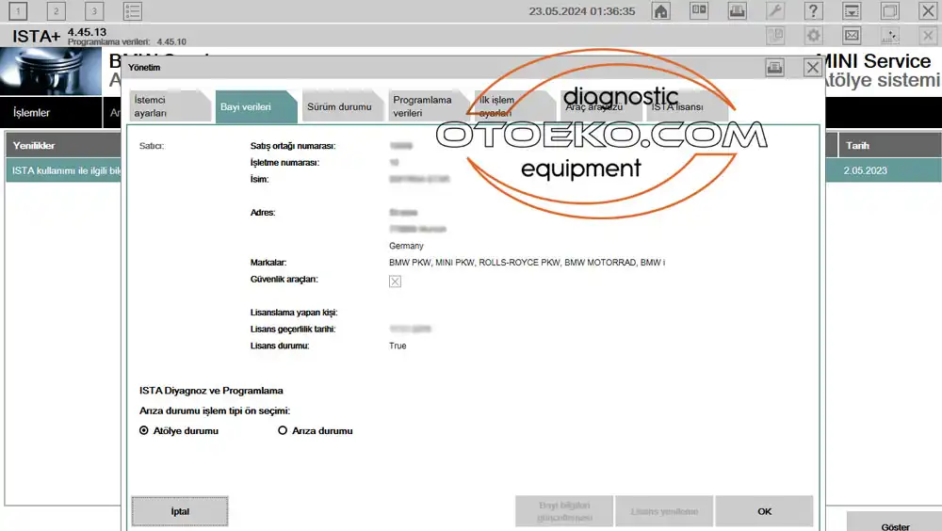The height and width of the screenshot is (531, 942).
Task: Open the document copy icon in second toolbar row
Action: click(x=775, y=36)
